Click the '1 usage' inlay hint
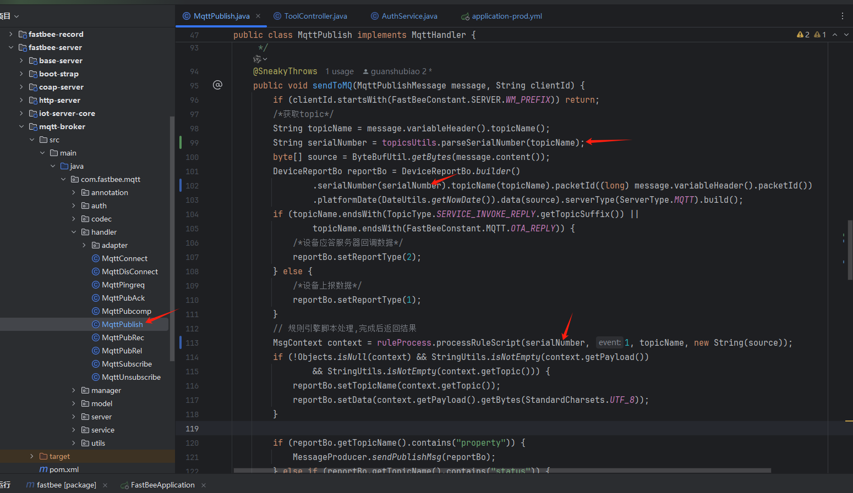The width and height of the screenshot is (853, 493). pos(340,71)
